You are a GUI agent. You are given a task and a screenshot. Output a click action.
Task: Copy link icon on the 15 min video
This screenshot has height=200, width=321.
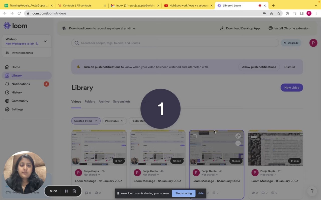pos(238,136)
